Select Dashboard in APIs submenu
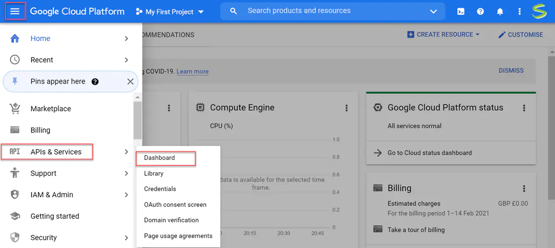Viewport: 555px width, 248px height. pyautogui.click(x=159, y=158)
